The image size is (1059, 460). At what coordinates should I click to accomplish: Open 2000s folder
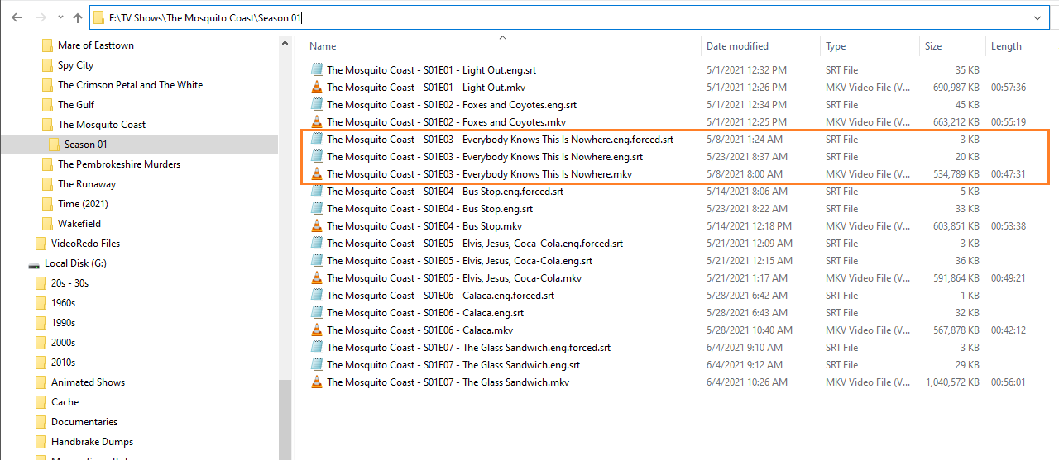[63, 343]
